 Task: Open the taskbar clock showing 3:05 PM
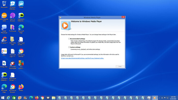tap(173, 98)
